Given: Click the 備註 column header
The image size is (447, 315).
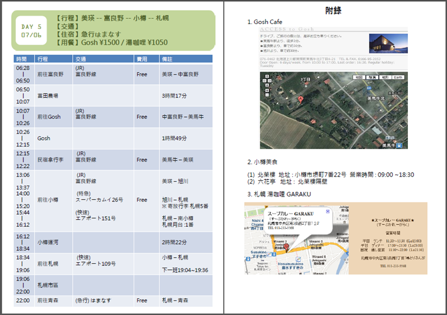Looking at the screenshot, I should click(186, 59).
